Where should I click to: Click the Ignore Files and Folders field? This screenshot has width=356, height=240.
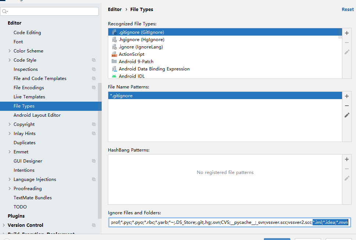[x=209, y=222]
